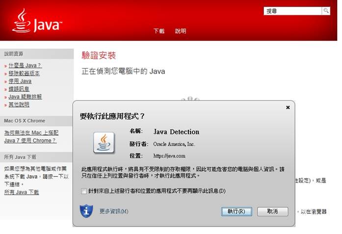Image resolution: width=342 pixels, height=234 pixels.
Task: Click the 正在偵測您電腦中的 Java text
Action: [123, 71]
